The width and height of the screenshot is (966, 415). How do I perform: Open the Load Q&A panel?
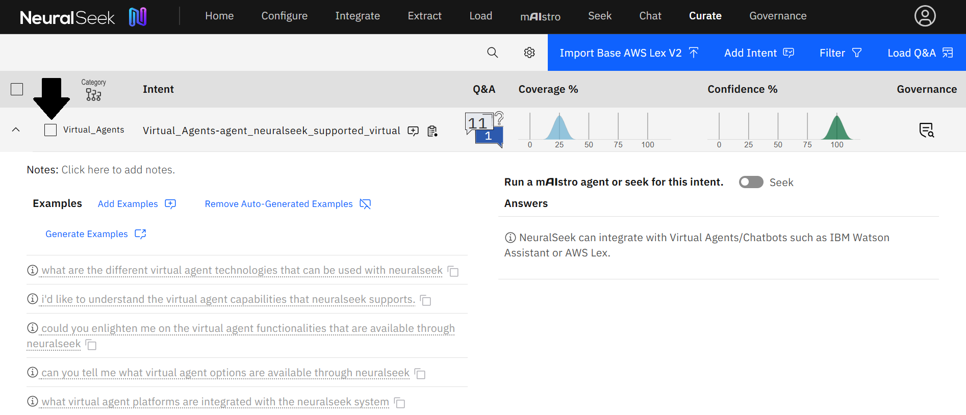tap(920, 53)
